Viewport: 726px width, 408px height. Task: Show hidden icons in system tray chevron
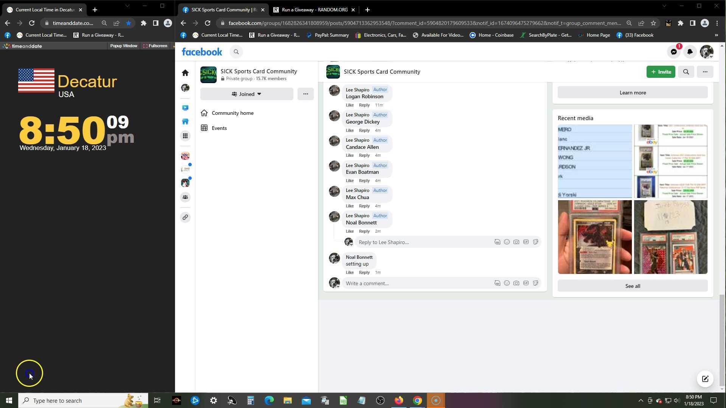coord(641,400)
